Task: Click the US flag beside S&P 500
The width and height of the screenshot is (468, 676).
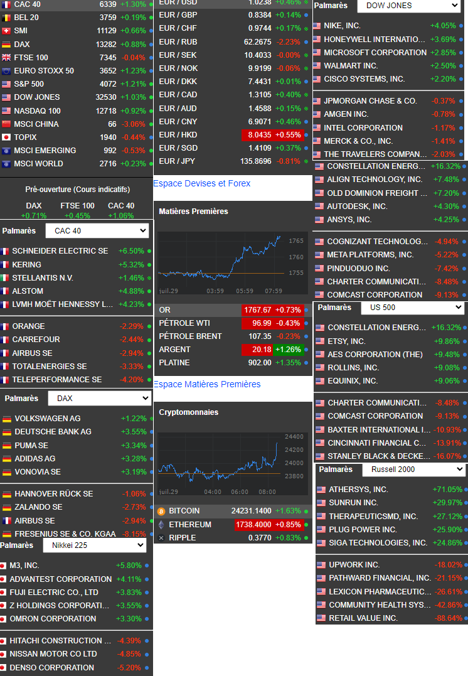Action: (6, 84)
